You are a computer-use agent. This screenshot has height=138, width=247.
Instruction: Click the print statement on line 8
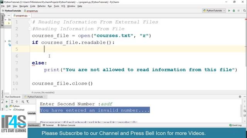[x=140, y=70]
